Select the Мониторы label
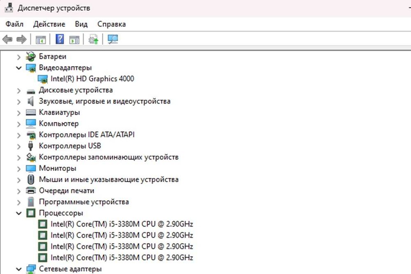 (x=58, y=168)
